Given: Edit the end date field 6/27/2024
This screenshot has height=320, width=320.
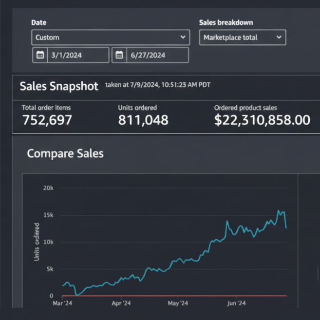Looking at the screenshot, I should 157,55.
